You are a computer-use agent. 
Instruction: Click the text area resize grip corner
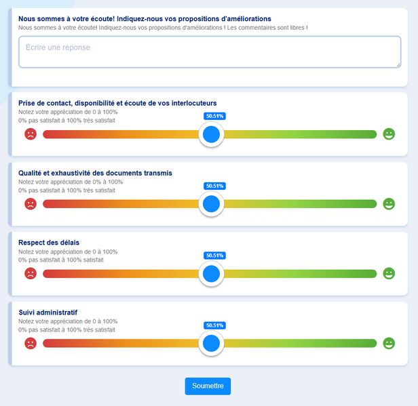[398, 65]
